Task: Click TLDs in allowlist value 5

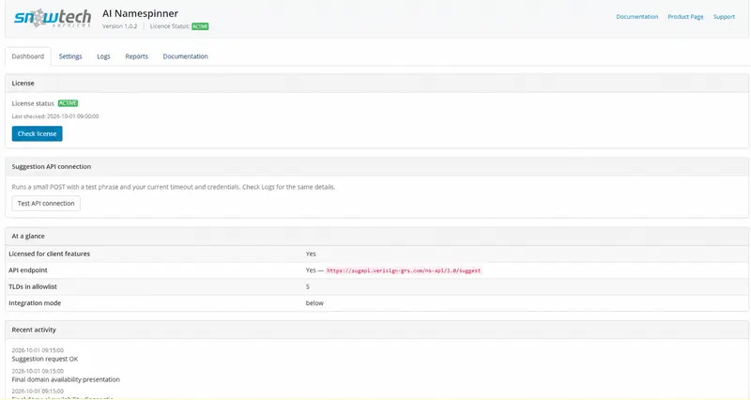Action: click(x=308, y=286)
